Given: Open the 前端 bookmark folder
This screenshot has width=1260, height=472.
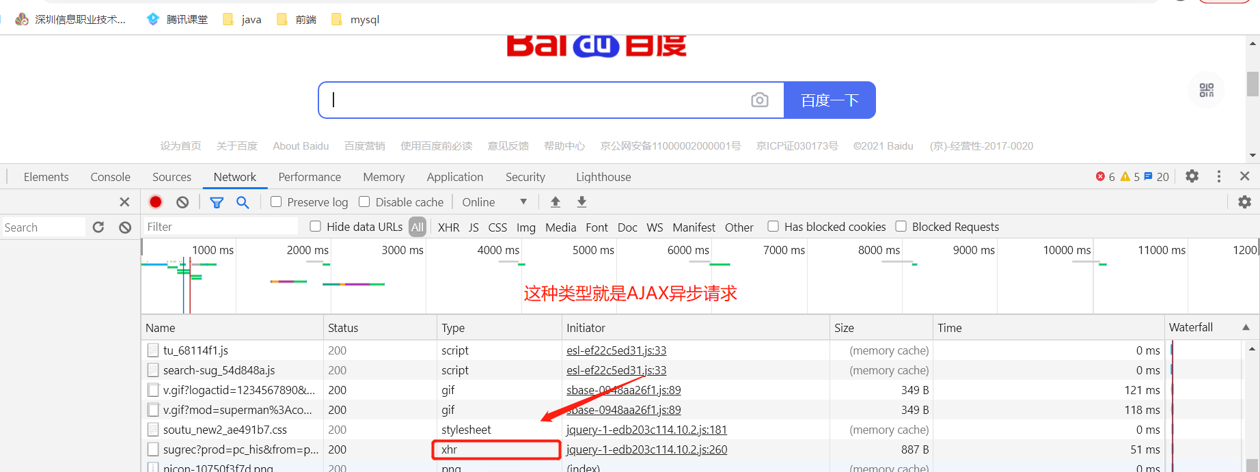Looking at the screenshot, I should pyautogui.click(x=296, y=19).
